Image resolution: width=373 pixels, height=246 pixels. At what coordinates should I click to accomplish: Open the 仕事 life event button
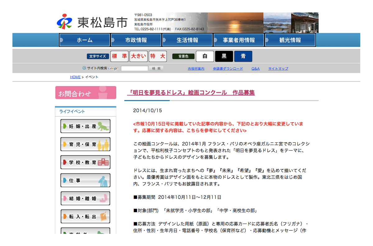(x=85, y=180)
